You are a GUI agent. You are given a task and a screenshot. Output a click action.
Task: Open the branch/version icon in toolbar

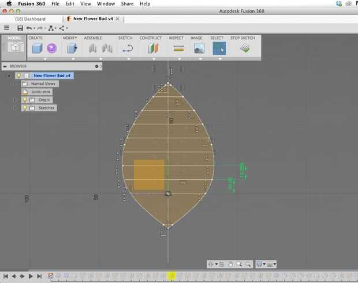click(51, 28)
